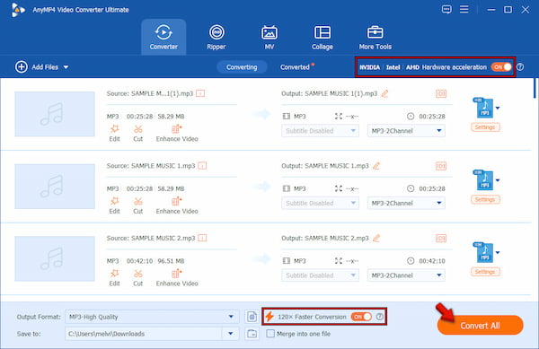Show source info for SAMPLE M...1(1).mp3
Image resolution: width=539 pixels, height=349 pixels.
point(200,93)
